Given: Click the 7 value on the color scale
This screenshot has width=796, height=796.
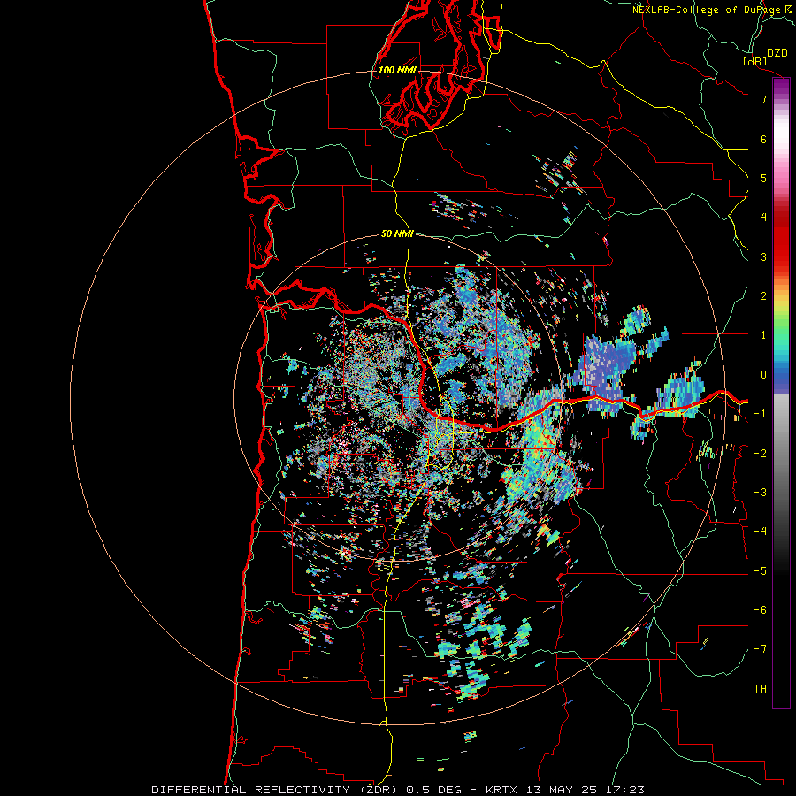Looking at the screenshot, I should (x=763, y=99).
